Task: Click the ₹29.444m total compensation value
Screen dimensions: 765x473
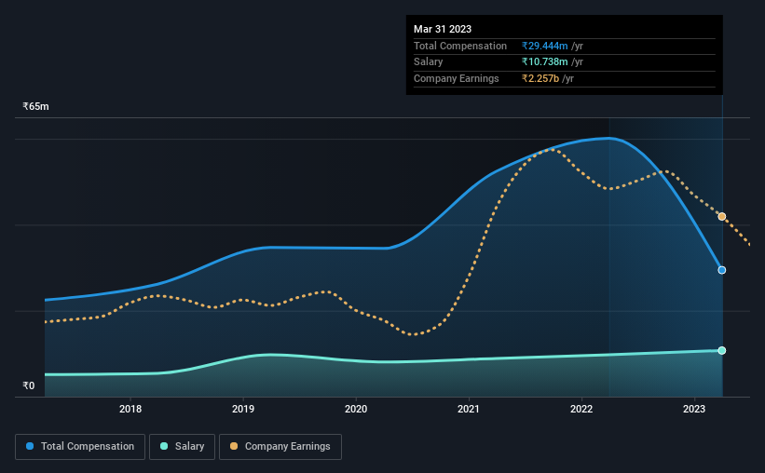Action: tap(544, 46)
